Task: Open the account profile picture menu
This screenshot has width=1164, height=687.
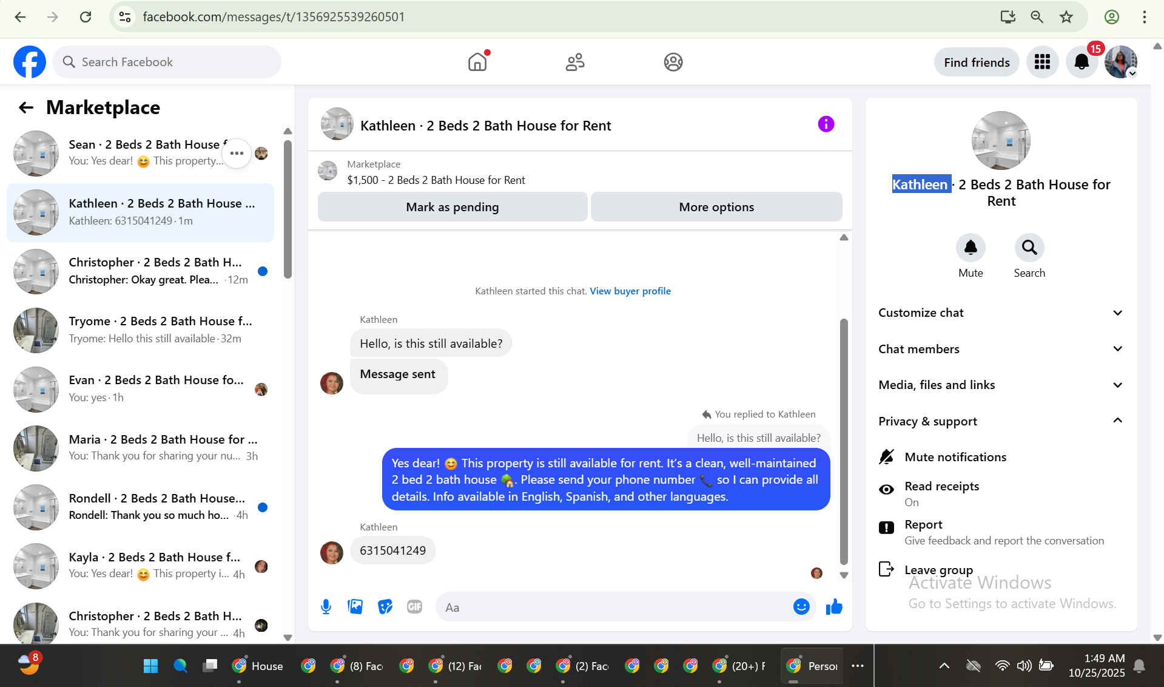Action: [1120, 62]
